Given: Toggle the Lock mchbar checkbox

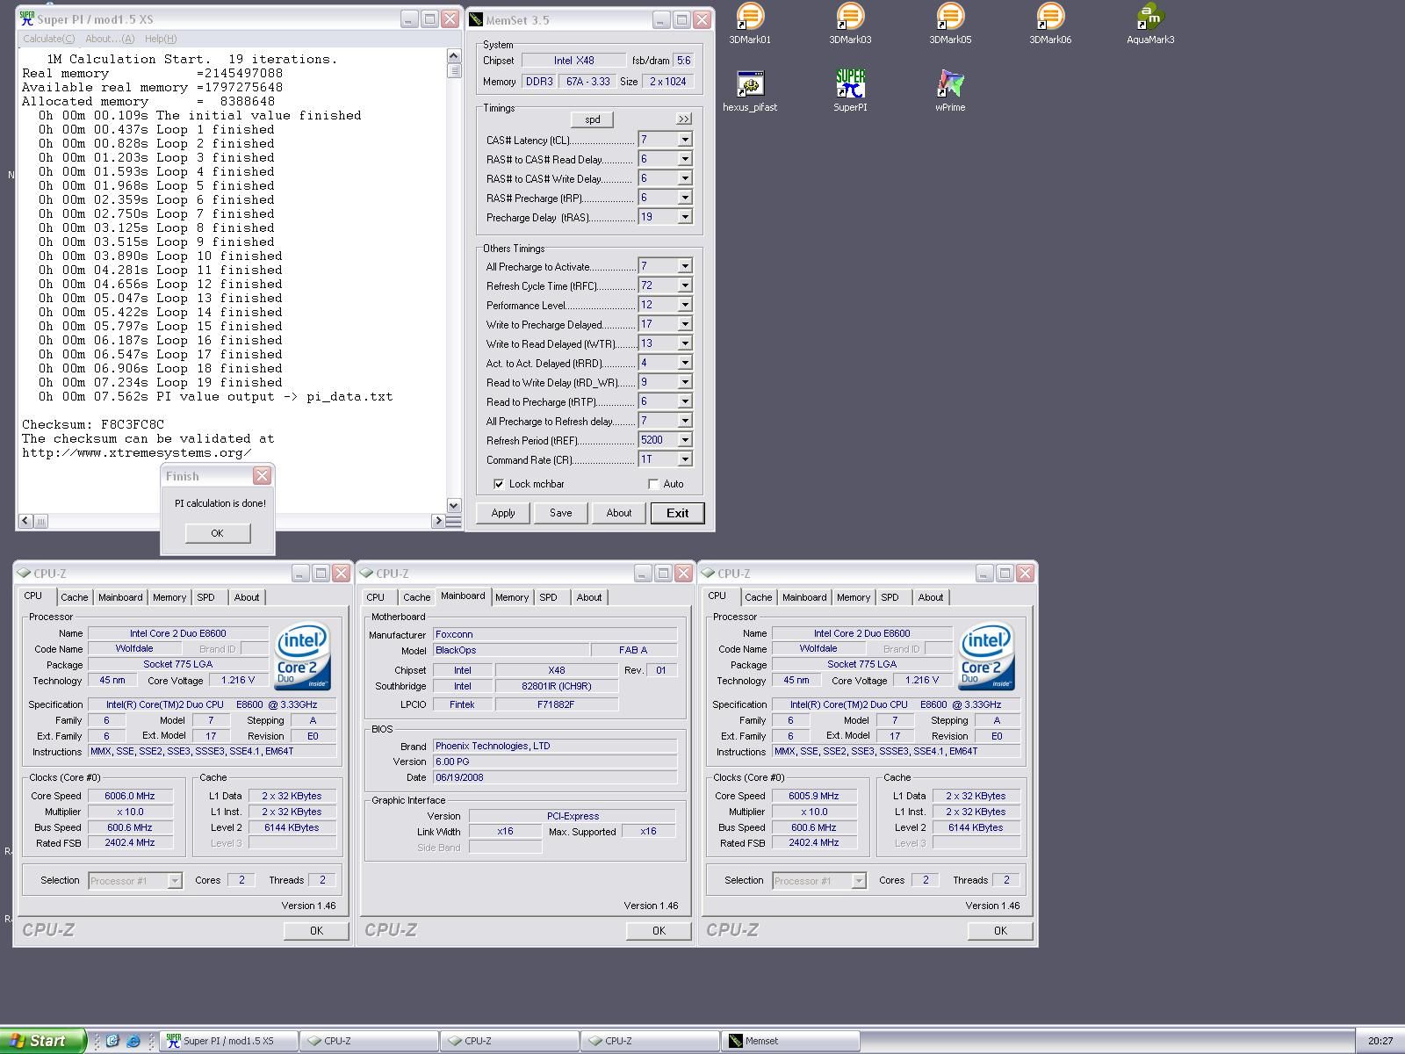Looking at the screenshot, I should point(499,484).
